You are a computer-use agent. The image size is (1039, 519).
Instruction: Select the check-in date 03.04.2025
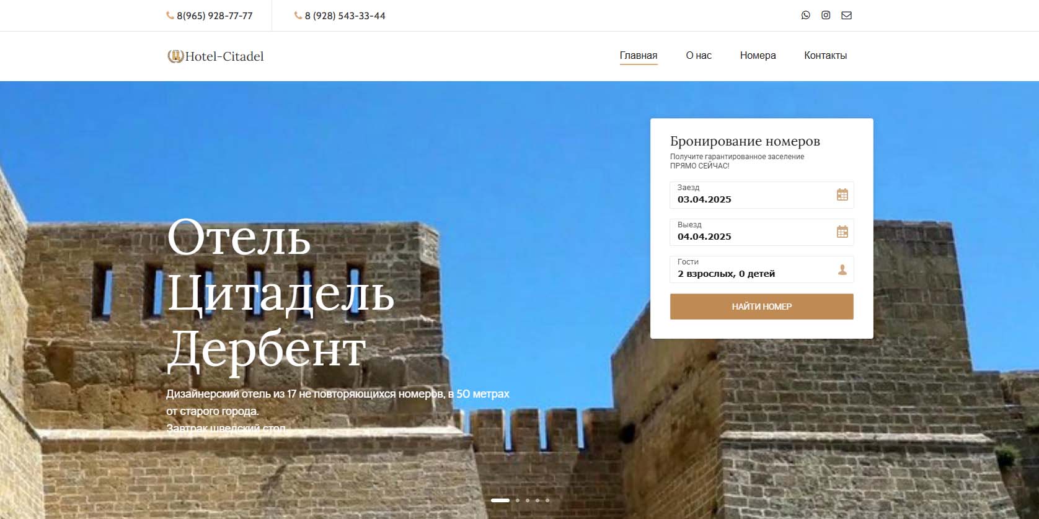(x=704, y=199)
